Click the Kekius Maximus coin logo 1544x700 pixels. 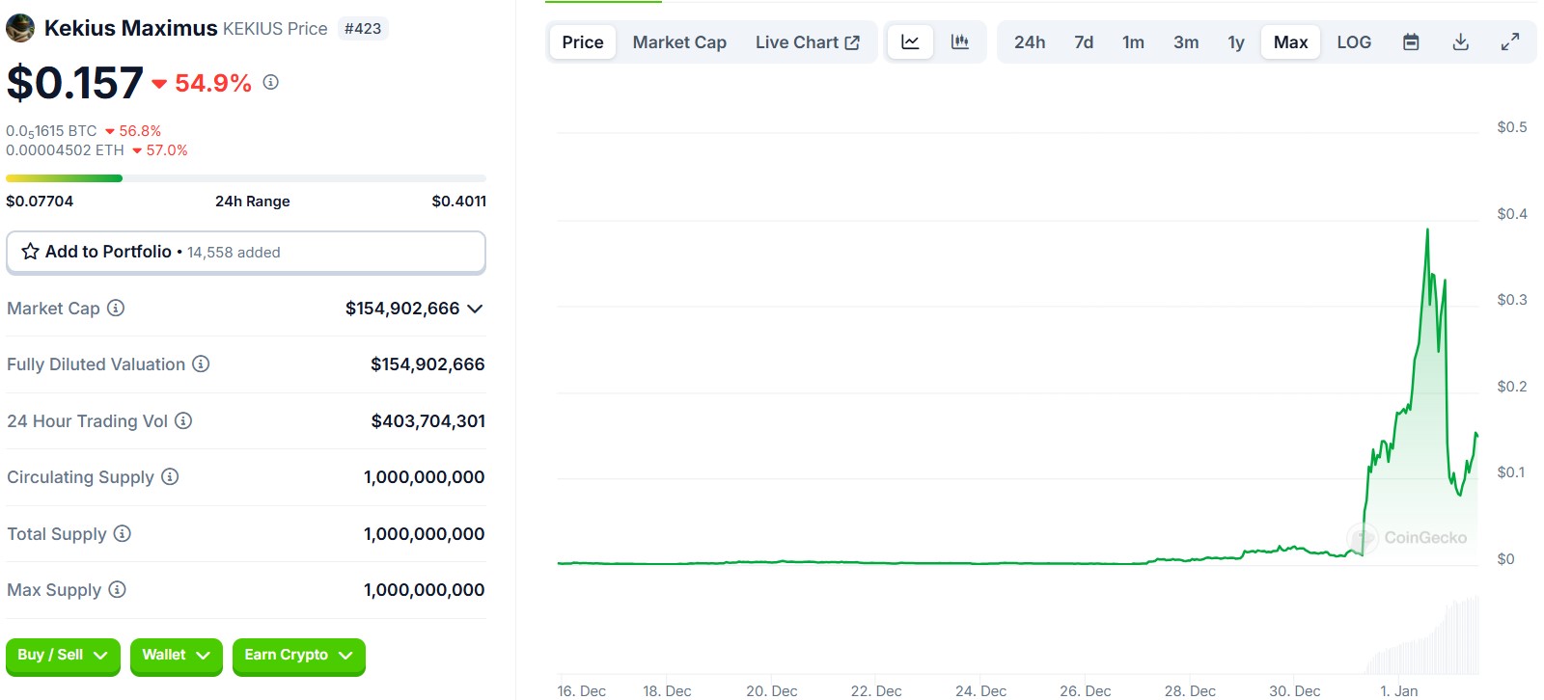(x=20, y=29)
